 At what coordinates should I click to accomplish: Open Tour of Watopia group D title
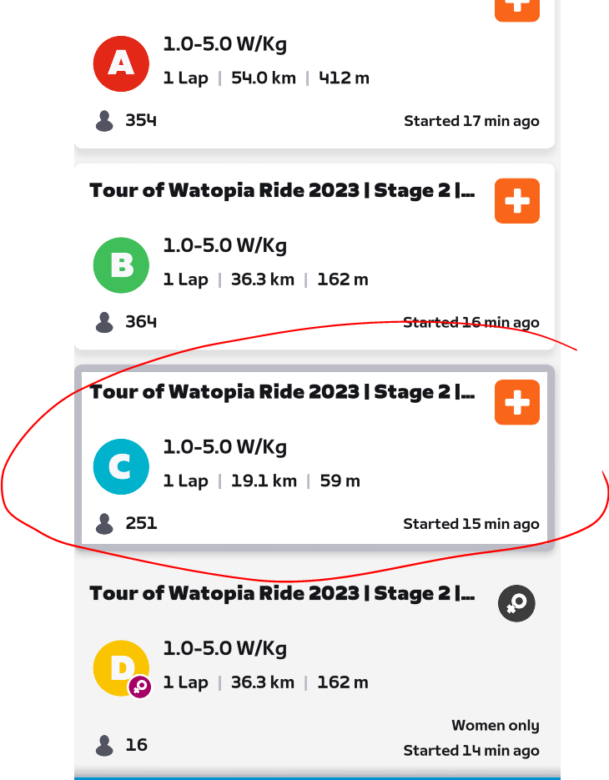pos(282,594)
